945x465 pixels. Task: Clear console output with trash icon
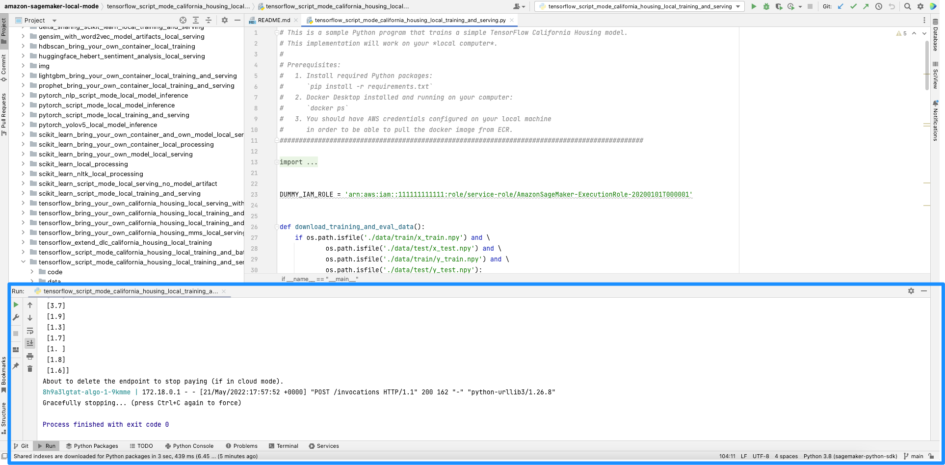[30, 369]
